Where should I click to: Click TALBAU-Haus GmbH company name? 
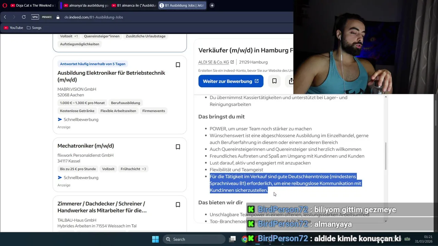77,220
